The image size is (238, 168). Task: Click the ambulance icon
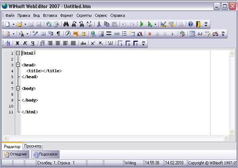[215, 34]
